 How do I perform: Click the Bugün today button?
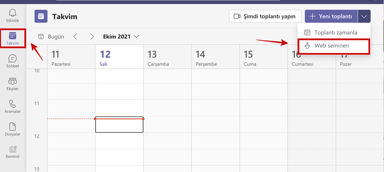(51, 37)
